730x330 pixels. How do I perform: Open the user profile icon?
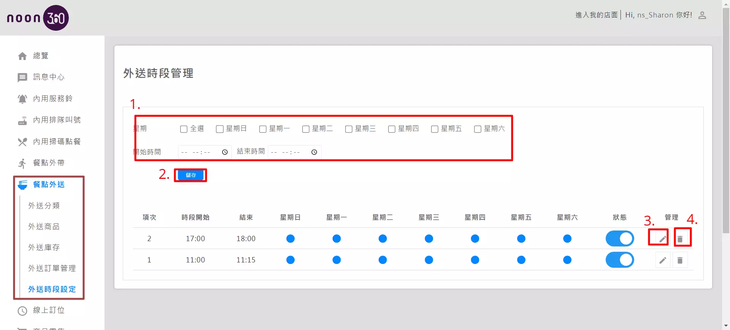click(x=702, y=15)
